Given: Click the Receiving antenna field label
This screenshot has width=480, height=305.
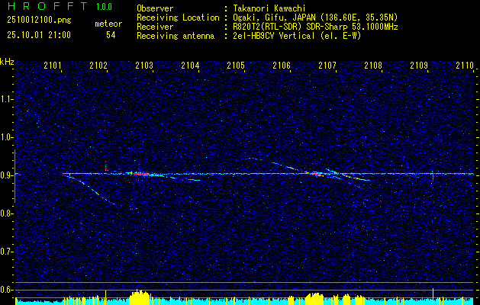Looking at the screenshot, I should [x=176, y=36].
